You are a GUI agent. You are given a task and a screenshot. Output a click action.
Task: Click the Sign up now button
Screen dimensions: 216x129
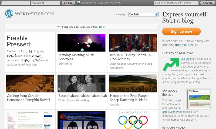click(181, 32)
